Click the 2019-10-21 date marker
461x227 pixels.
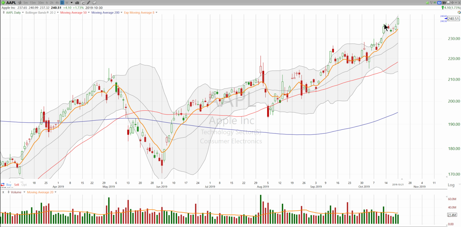click(x=398, y=185)
